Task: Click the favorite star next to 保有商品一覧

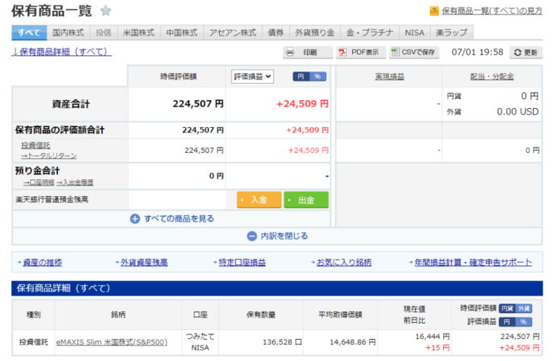Action: pos(106,11)
